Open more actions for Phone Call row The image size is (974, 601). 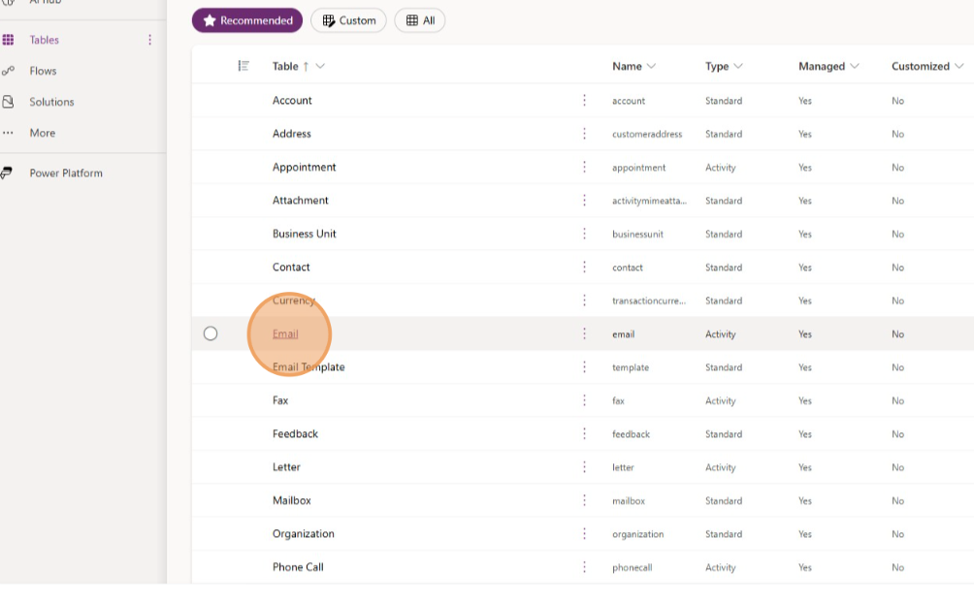[584, 567]
